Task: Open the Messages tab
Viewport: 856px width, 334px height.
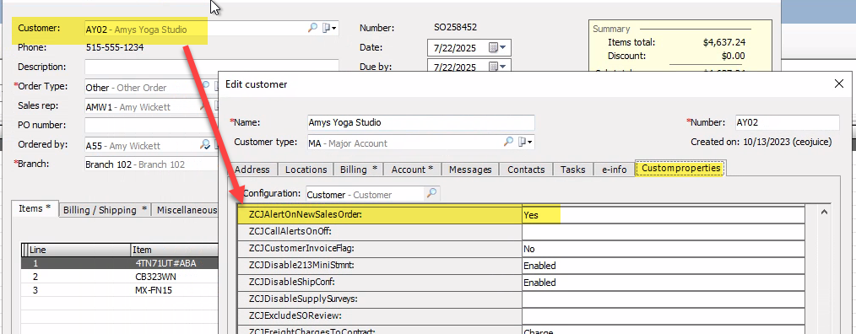Action: [470, 170]
